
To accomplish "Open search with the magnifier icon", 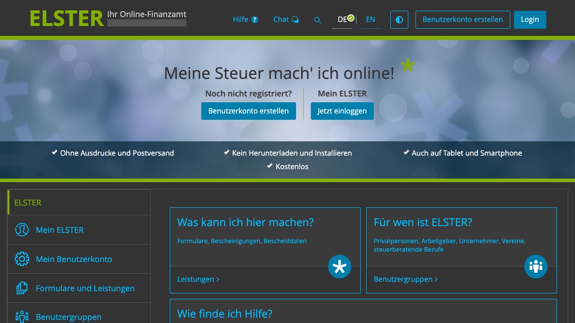I will (x=318, y=20).
